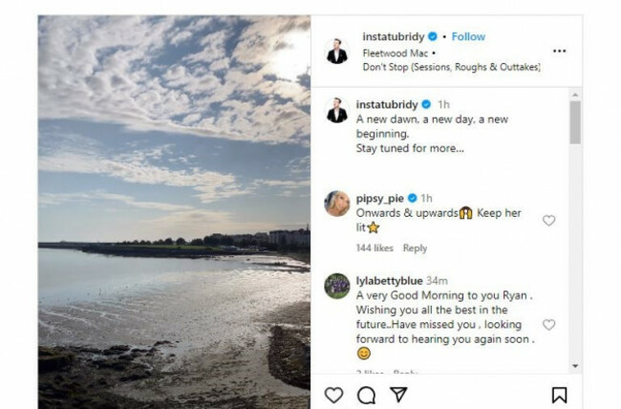Image resolution: width=621 pixels, height=409 pixels.
Task: Open the three-dot more options menu
Action: (x=559, y=51)
